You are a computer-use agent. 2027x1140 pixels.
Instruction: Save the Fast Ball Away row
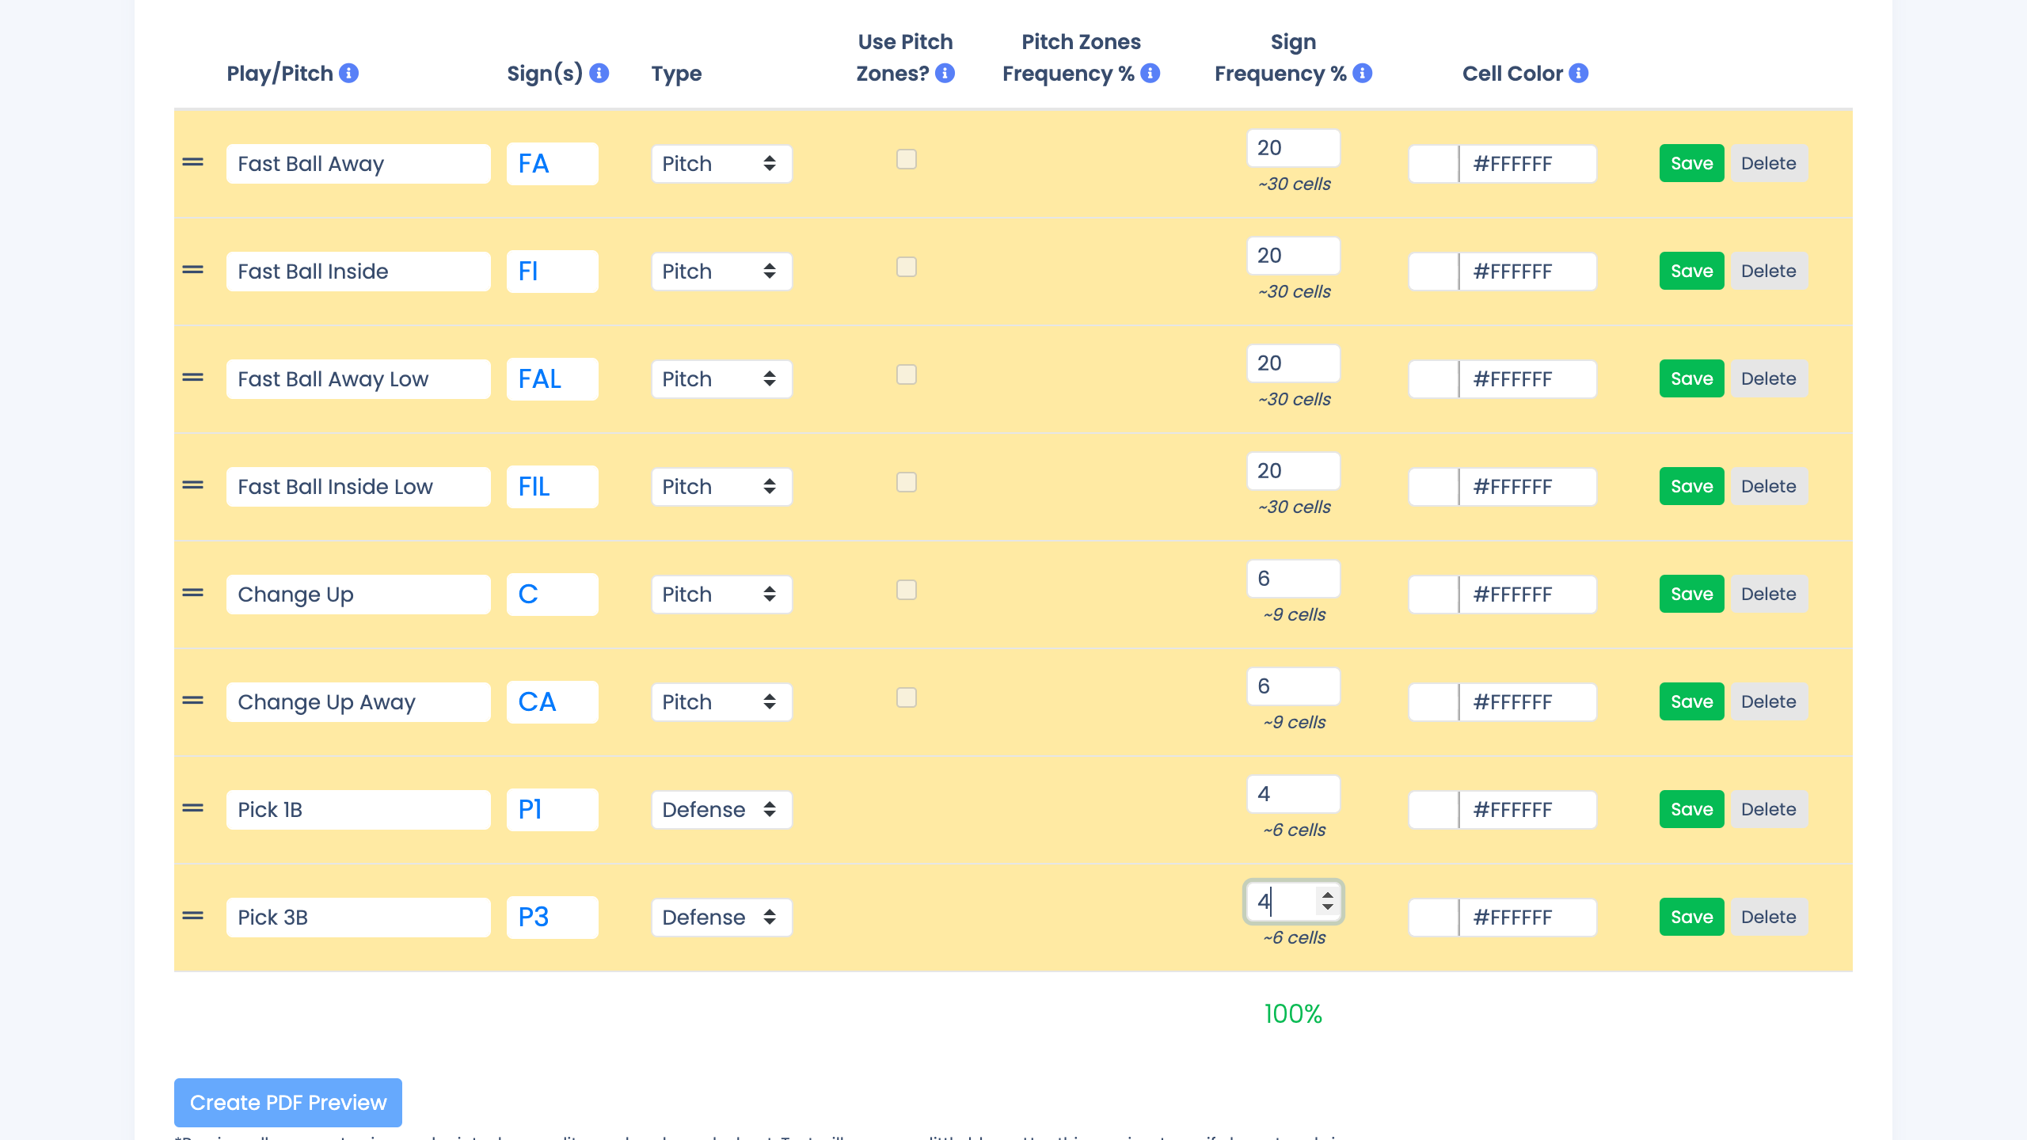click(1691, 163)
